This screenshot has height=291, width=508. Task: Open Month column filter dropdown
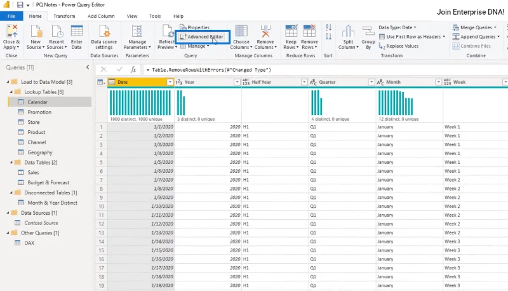[x=438, y=83]
